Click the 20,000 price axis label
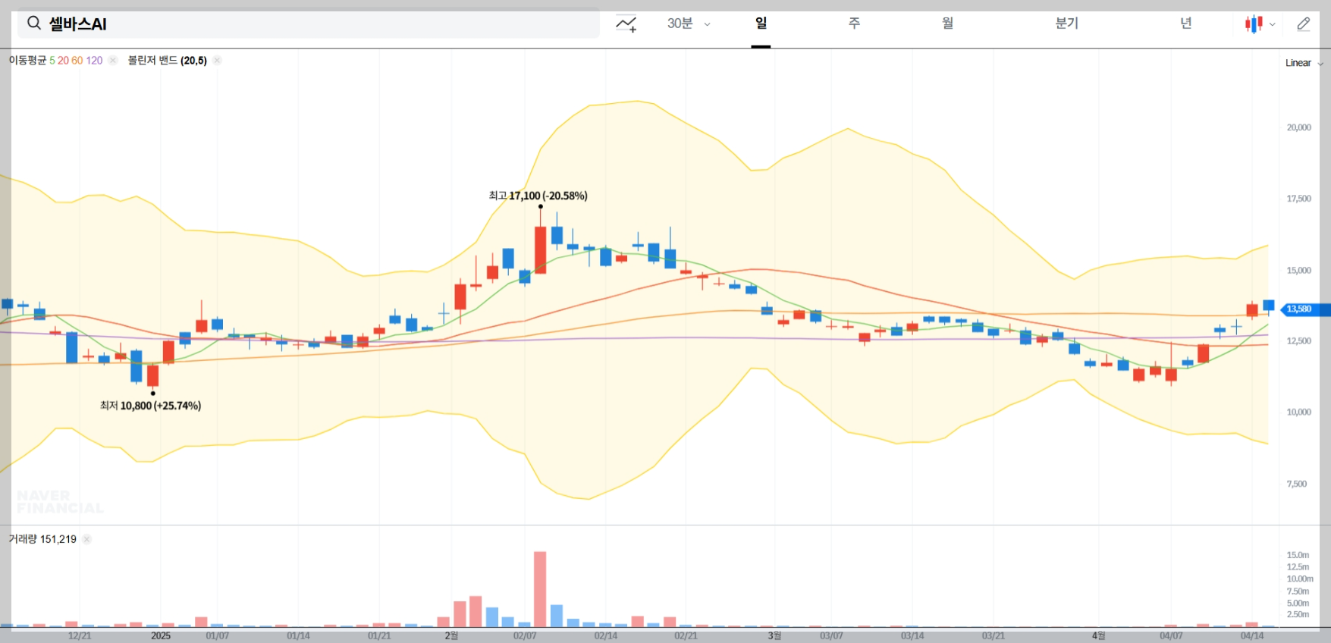 point(1298,127)
